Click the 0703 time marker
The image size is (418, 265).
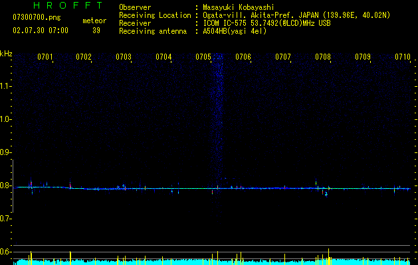pos(124,57)
